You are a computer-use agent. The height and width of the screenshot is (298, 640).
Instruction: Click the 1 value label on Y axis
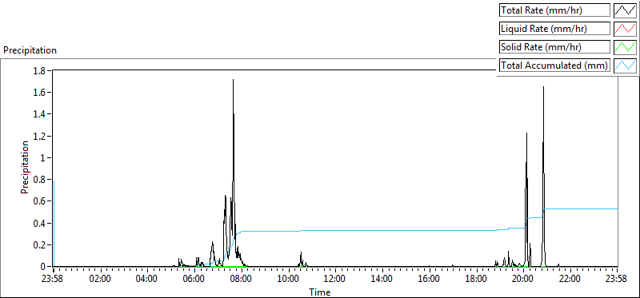[x=44, y=157]
